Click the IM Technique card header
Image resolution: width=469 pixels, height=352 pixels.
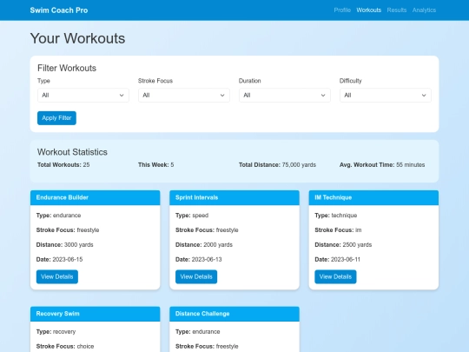pyautogui.click(x=373, y=197)
